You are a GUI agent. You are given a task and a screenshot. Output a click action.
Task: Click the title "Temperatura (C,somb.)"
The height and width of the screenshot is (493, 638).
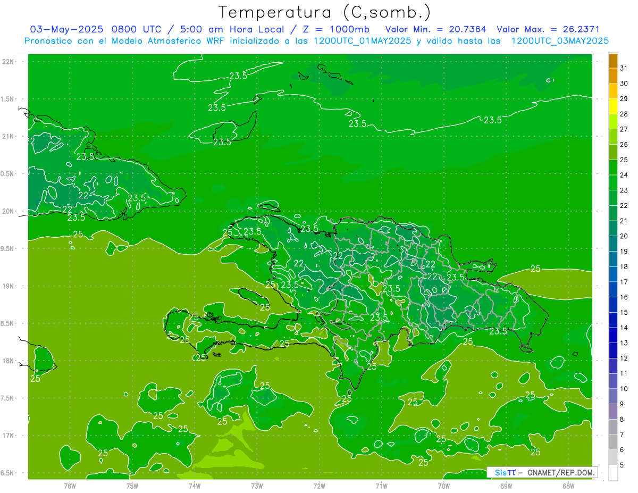tap(325, 12)
